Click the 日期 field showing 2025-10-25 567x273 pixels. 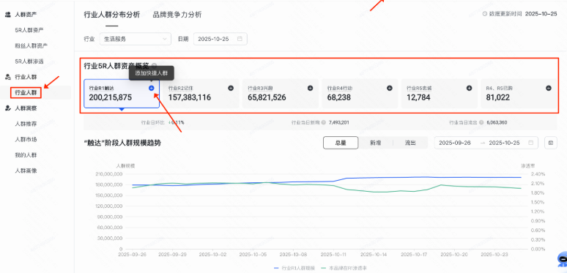click(x=220, y=39)
